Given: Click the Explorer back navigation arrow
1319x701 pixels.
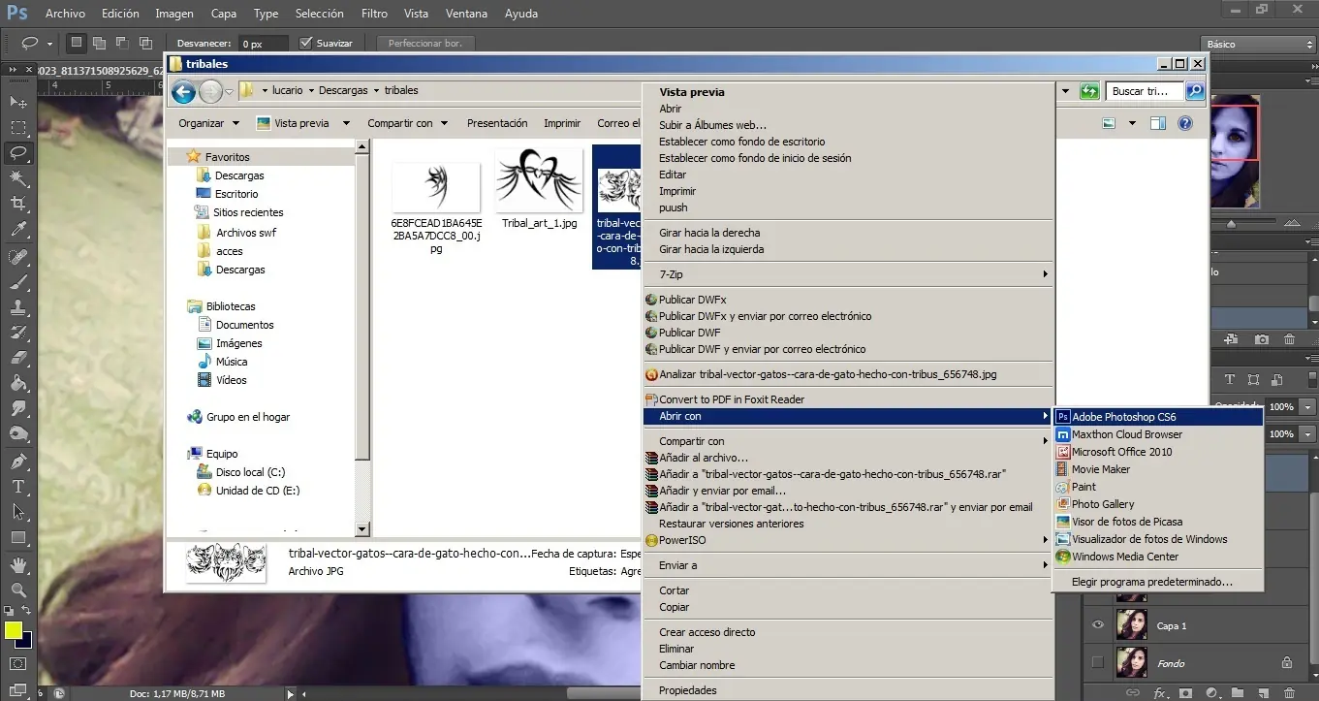Looking at the screenshot, I should (x=183, y=91).
